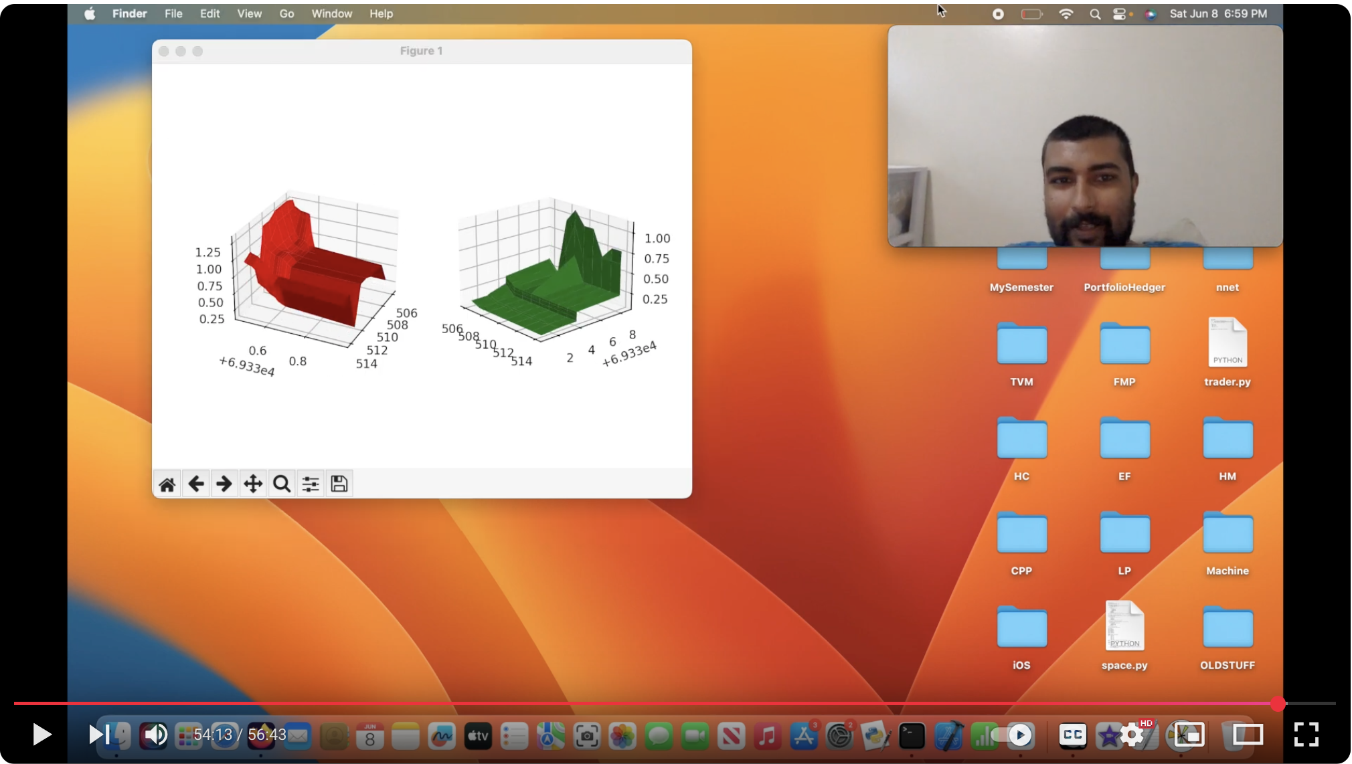1352x764 pixels.
Task: Open the Freeform app in the Dock
Action: 442,737
